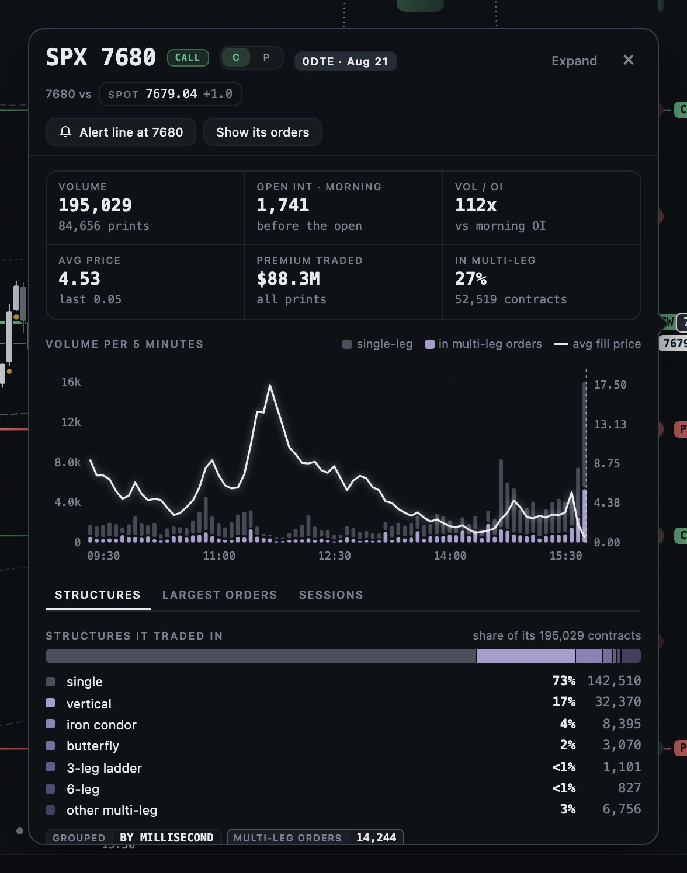Switch to Put with the P toggle
687x873 pixels.
pos(266,58)
